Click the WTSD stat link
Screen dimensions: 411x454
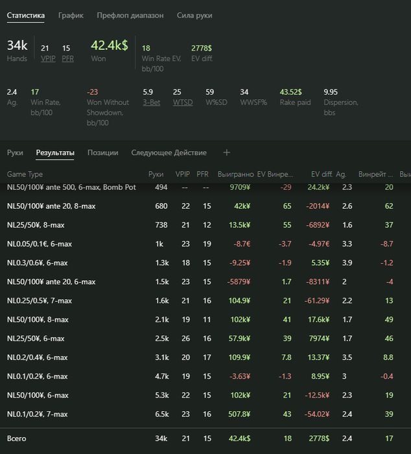(183, 102)
